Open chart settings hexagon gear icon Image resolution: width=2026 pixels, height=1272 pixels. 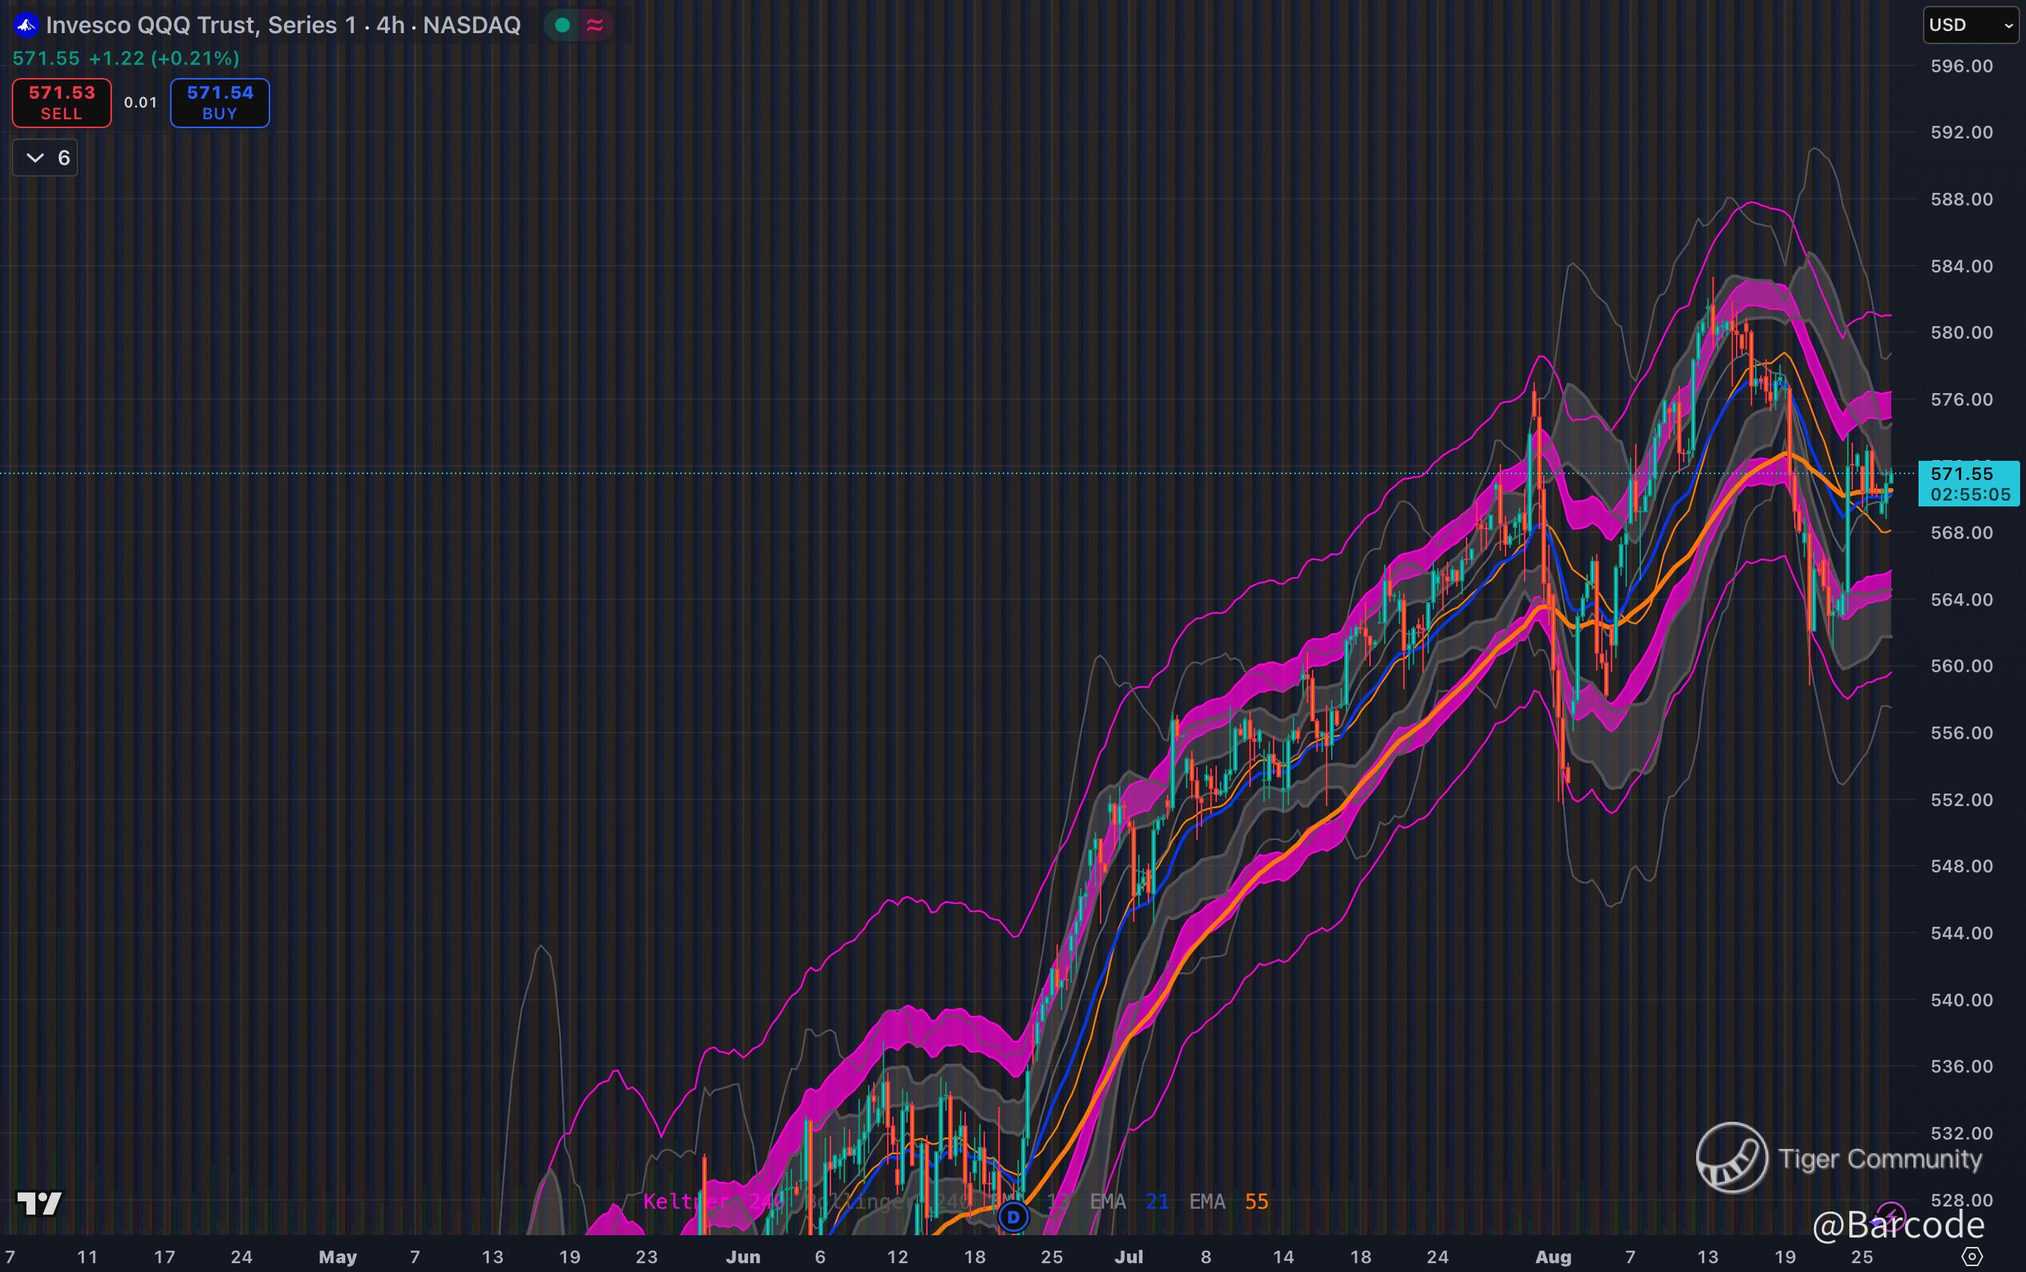(x=1972, y=1257)
